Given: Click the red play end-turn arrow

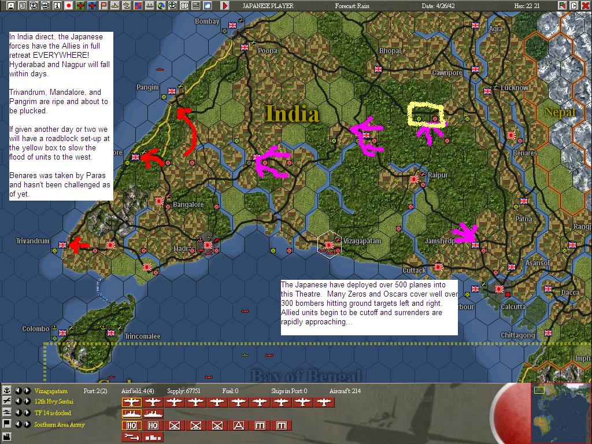Looking at the screenshot, I should point(225,6).
